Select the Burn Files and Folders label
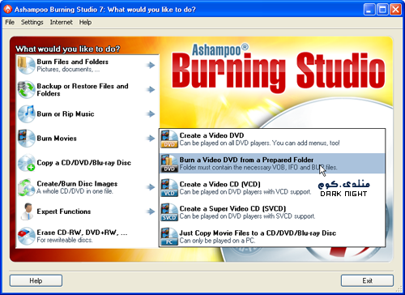Image resolution: width=405 pixels, height=295 pixels. (x=73, y=62)
